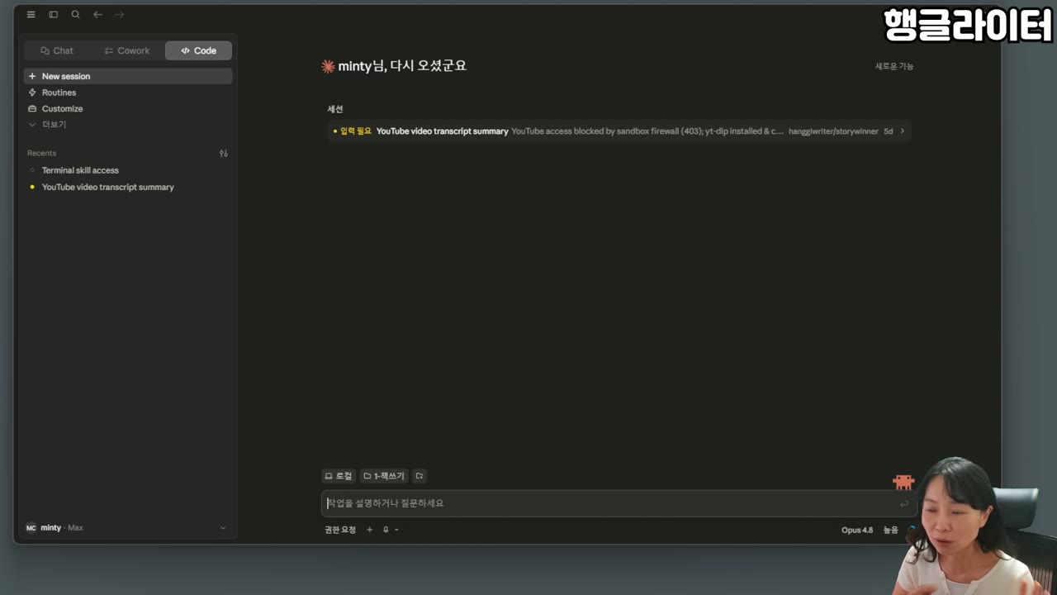The width and height of the screenshot is (1057, 595).
Task: Open the Opus 4.8 model selector
Action: coord(857,530)
